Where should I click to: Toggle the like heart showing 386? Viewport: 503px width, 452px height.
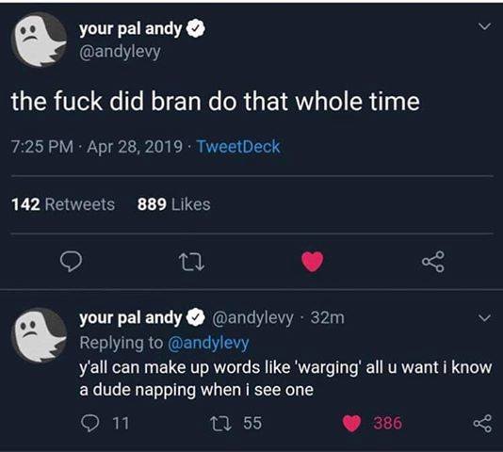coord(351,424)
